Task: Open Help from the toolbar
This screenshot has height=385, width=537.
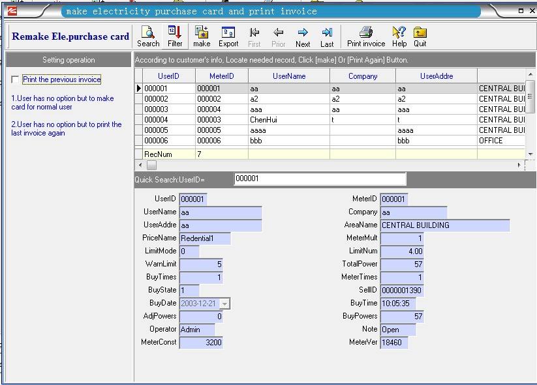Action: pos(399,36)
